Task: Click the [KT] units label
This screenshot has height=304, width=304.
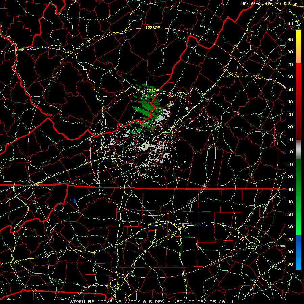Action: coord(288,23)
